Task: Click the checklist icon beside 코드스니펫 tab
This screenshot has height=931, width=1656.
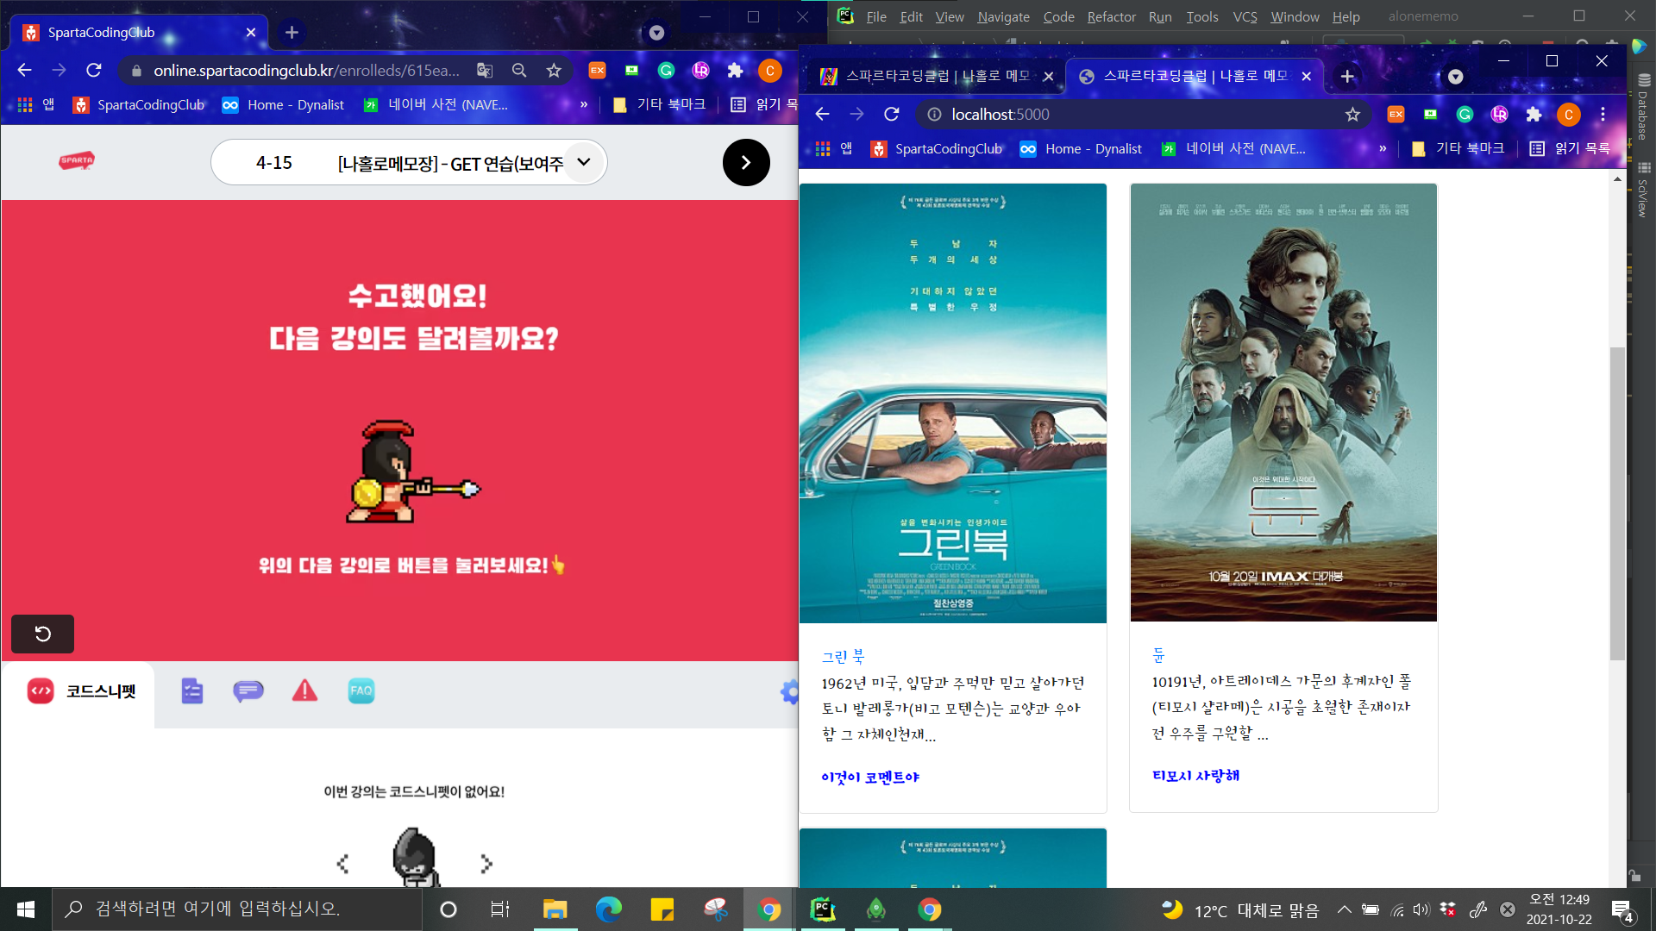Action: click(191, 690)
